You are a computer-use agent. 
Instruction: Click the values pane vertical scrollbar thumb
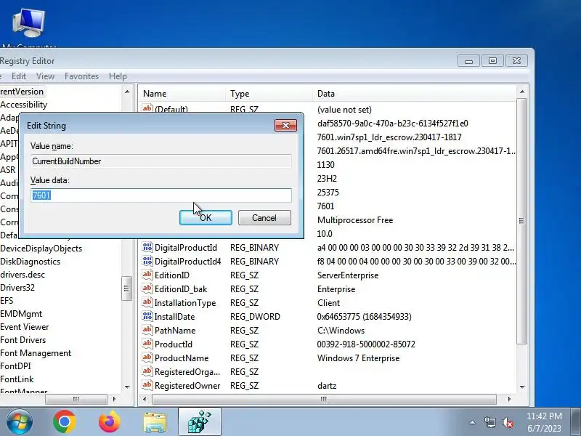(521, 221)
